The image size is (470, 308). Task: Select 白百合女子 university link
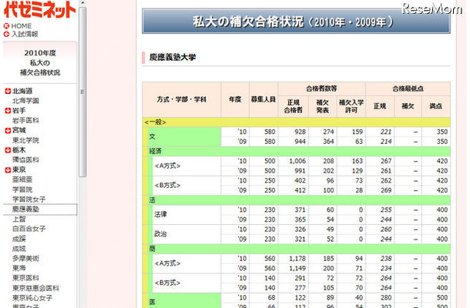pyautogui.click(x=29, y=229)
